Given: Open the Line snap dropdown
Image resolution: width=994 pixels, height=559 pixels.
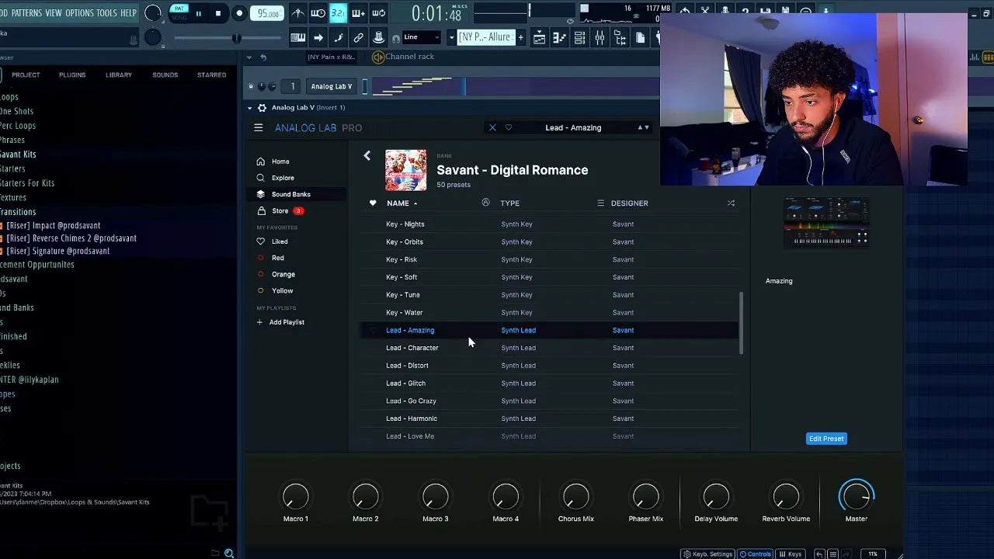Looking at the screenshot, I should tap(422, 36).
